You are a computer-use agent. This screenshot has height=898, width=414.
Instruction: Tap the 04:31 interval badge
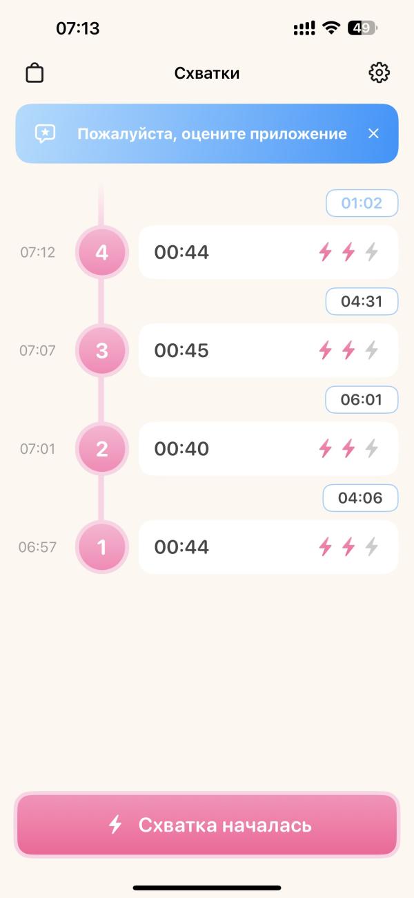tap(362, 301)
